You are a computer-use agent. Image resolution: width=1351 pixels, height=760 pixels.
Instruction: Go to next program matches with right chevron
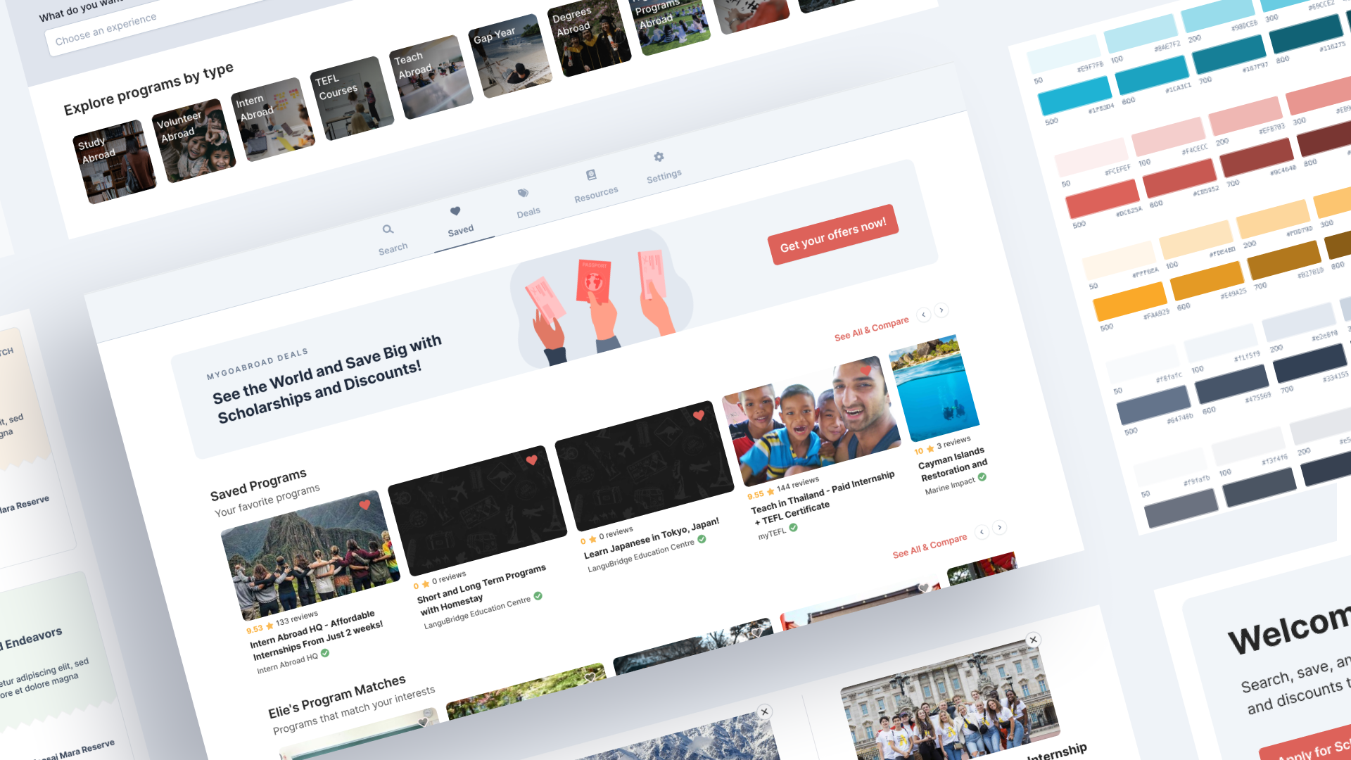(x=1000, y=527)
